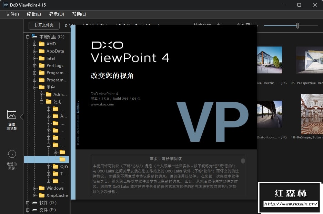Select the Distortion... bridge thumbnail
This screenshot has width=323, height=214.
point(270,114)
